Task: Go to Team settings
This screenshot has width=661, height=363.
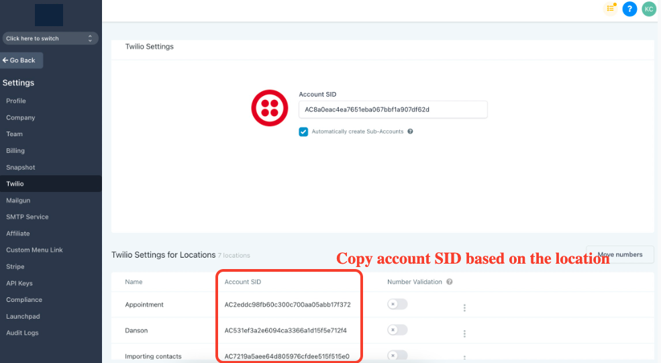Action: tap(14, 134)
